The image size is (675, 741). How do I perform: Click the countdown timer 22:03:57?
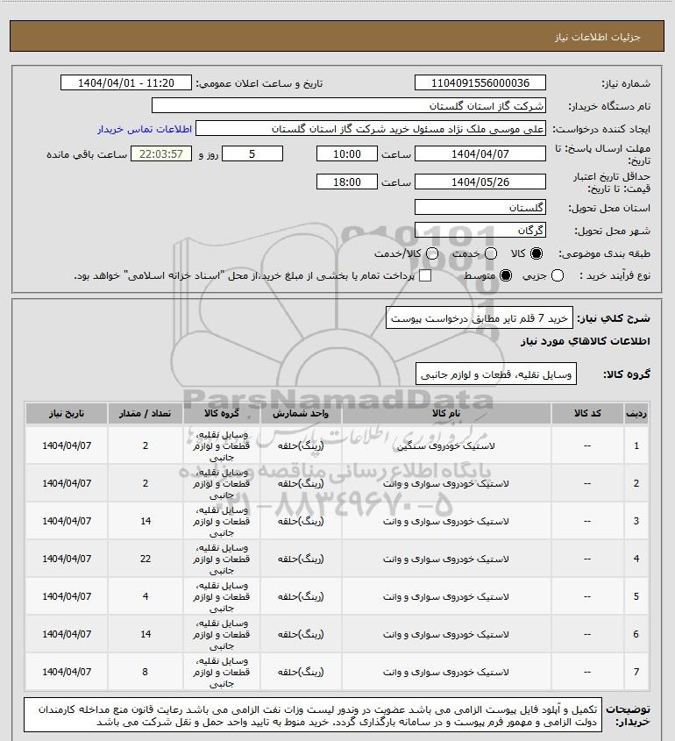[x=161, y=153]
